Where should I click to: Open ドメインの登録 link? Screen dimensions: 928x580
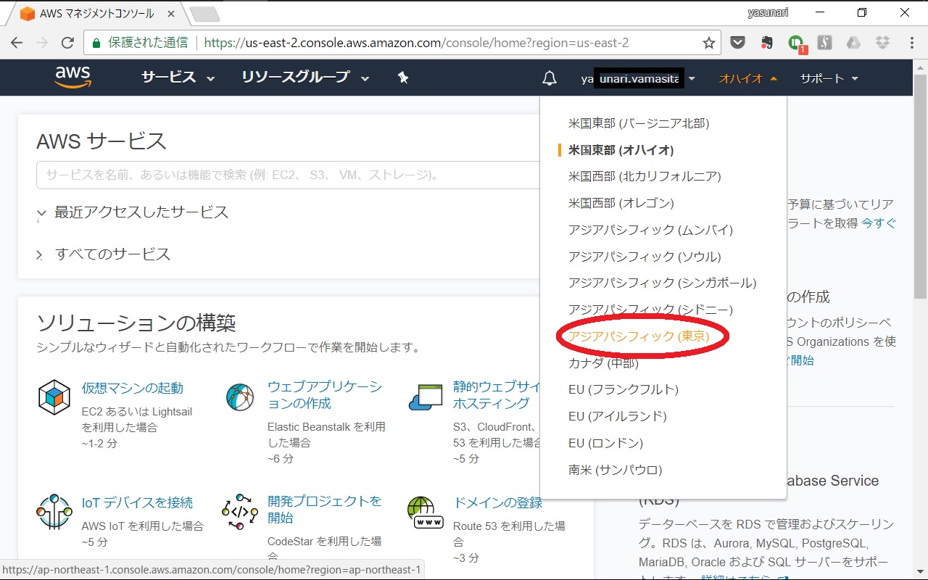(497, 502)
